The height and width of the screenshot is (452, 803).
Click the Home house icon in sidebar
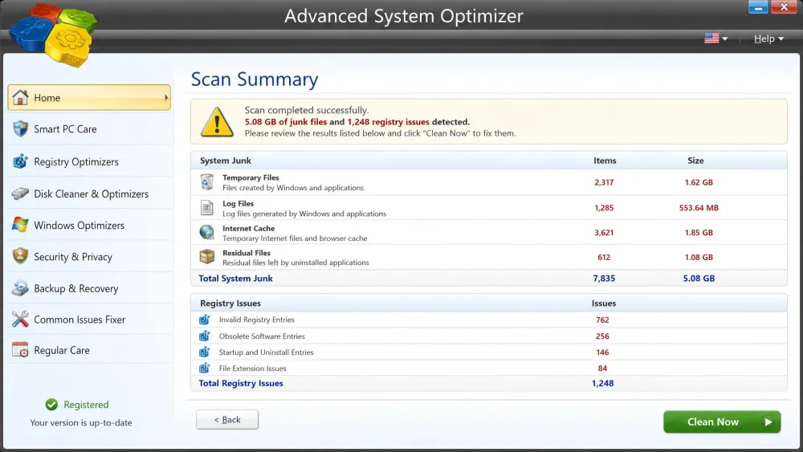(x=21, y=97)
